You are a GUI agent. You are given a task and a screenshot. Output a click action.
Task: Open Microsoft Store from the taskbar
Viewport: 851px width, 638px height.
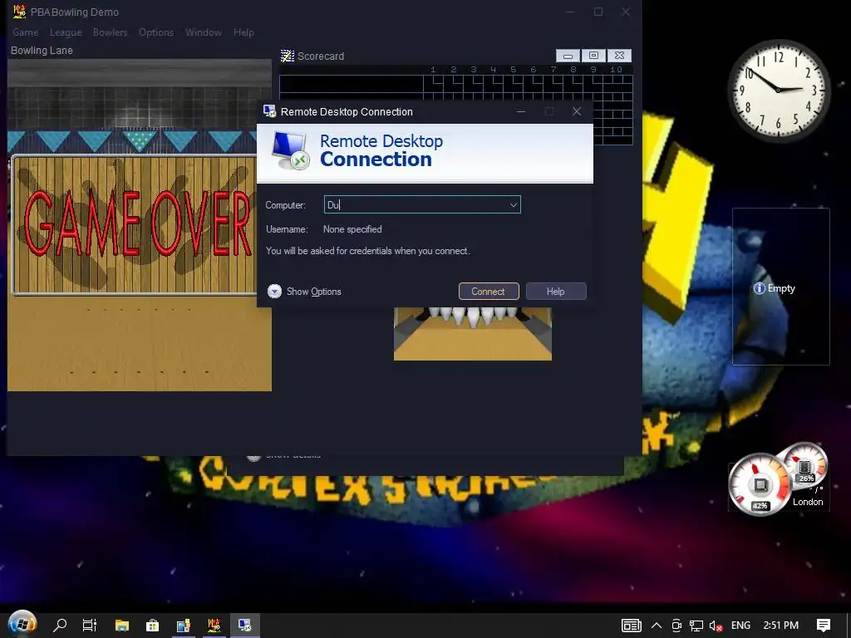pos(153,625)
